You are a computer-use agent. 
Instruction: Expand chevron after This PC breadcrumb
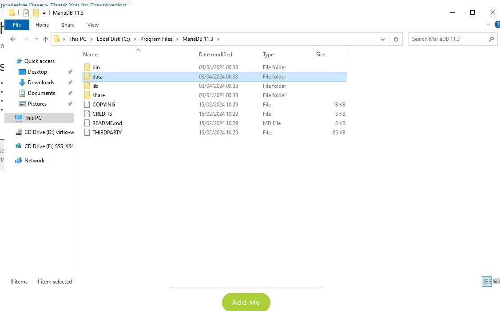point(91,39)
